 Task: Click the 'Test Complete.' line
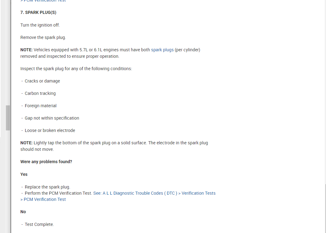(x=39, y=224)
